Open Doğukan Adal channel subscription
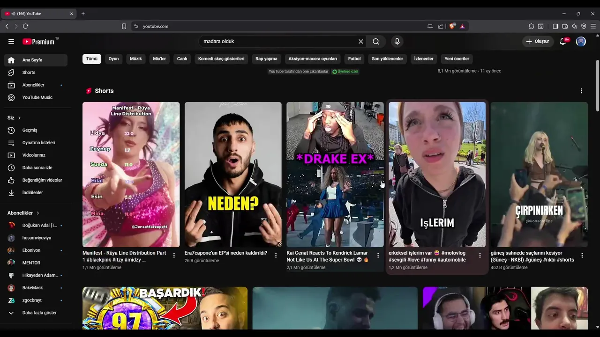The height and width of the screenshot is (337, 600). click(36, 225)
